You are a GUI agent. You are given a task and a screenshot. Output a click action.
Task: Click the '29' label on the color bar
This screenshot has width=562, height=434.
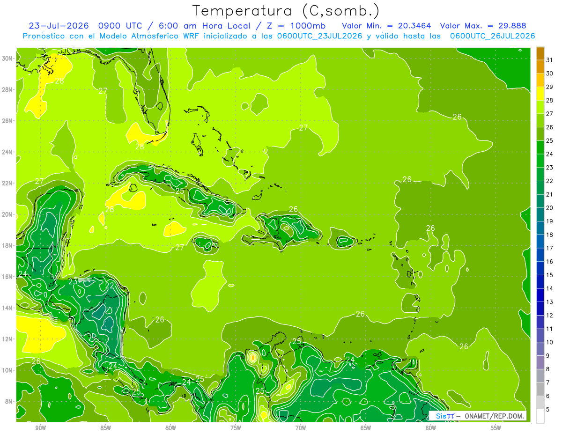pos(550,87)
